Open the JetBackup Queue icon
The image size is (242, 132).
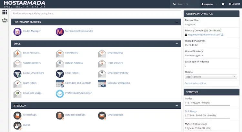[x=17, y=126]
